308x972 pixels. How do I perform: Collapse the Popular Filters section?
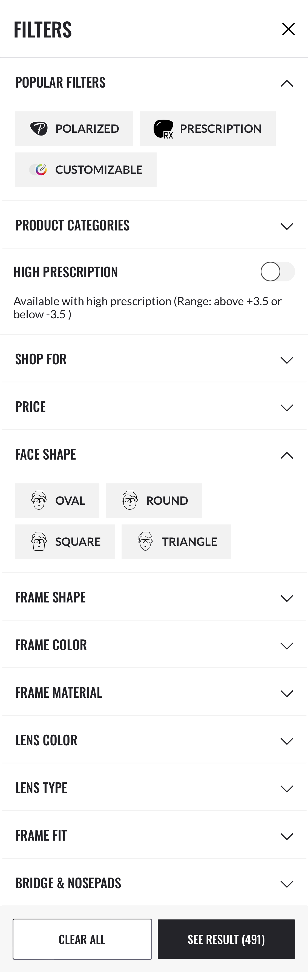pos(287,83)
